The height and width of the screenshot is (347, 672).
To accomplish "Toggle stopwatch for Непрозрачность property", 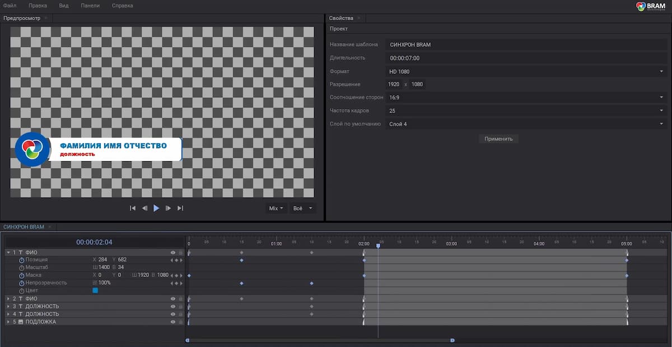I will tap(22, 283).
